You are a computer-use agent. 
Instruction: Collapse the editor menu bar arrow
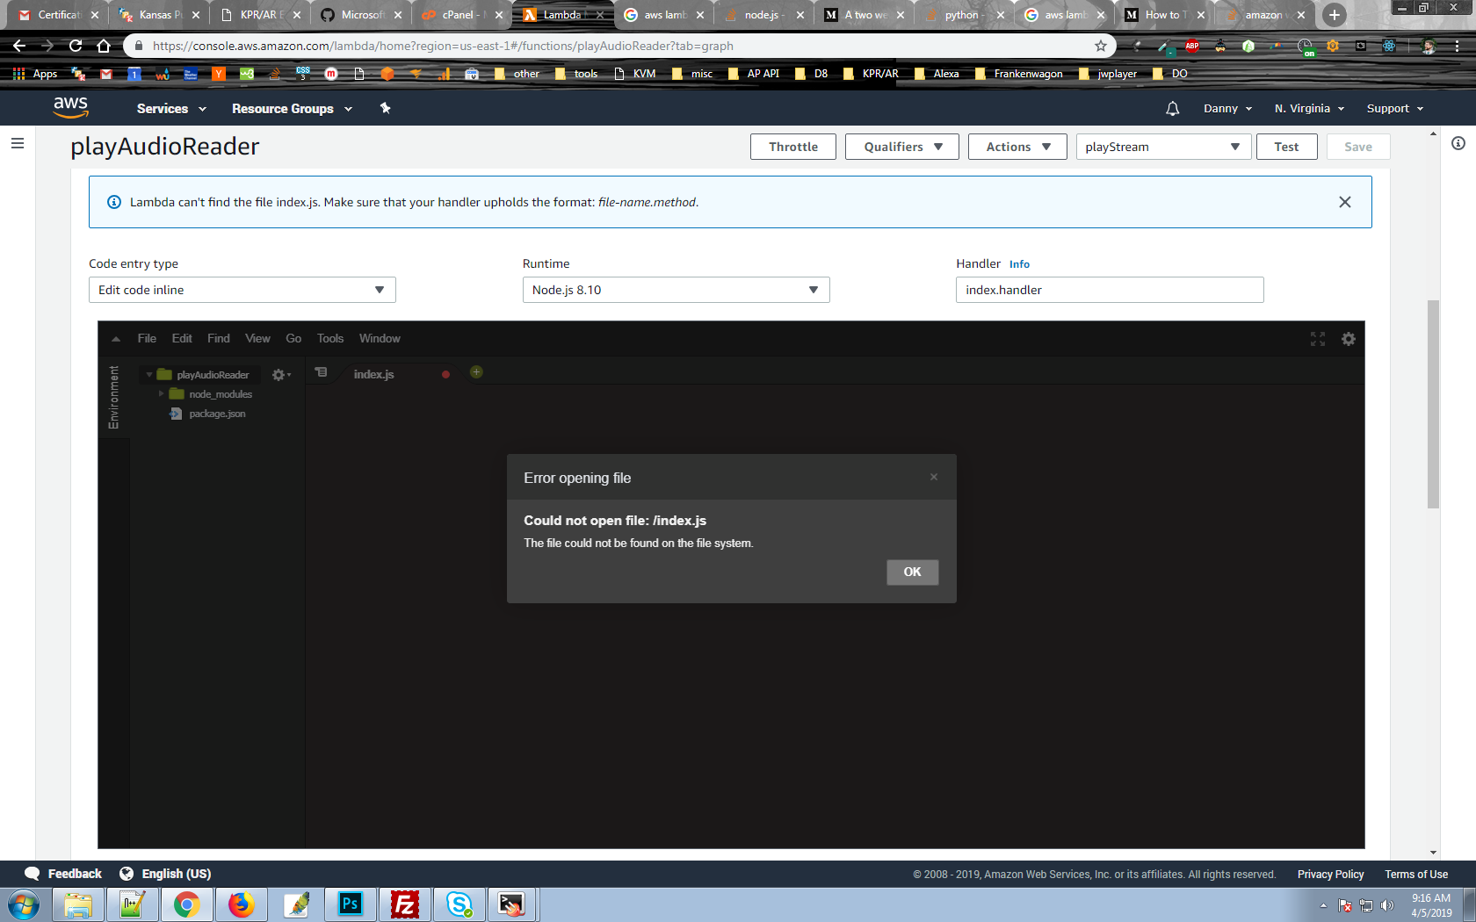pyautogui.click(x=116, y=339)
